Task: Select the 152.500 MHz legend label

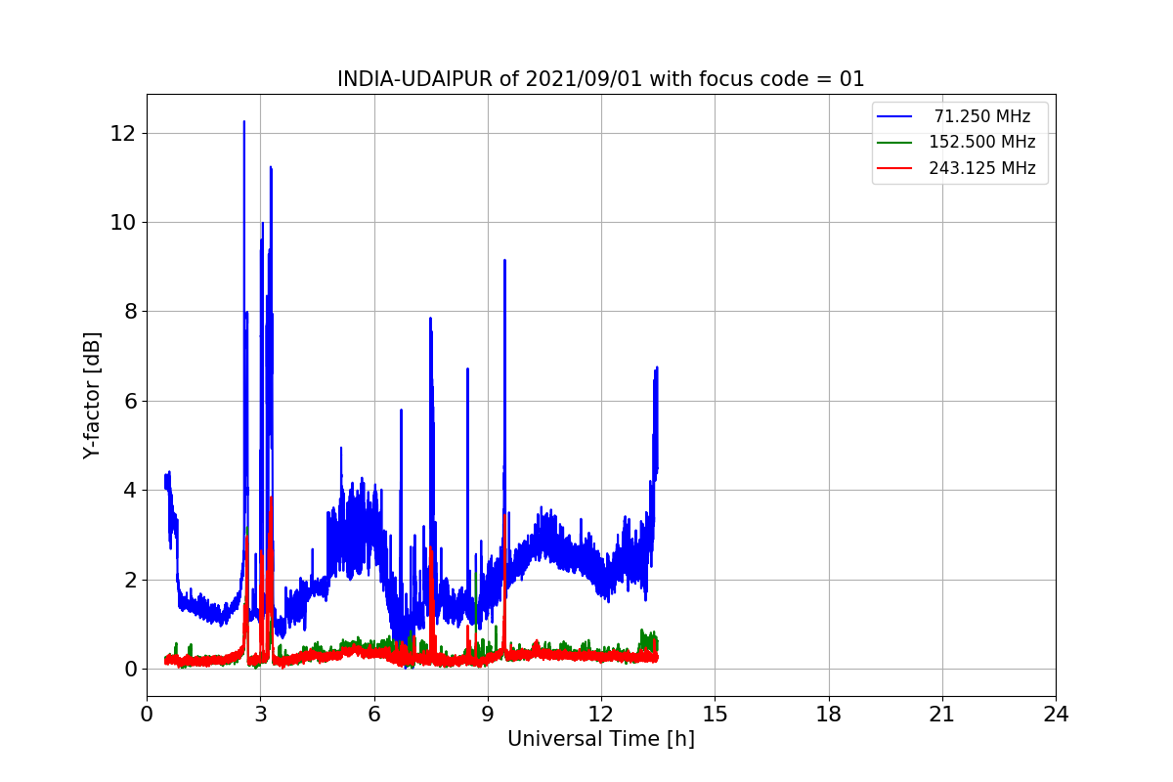Action: pos(982,142)
